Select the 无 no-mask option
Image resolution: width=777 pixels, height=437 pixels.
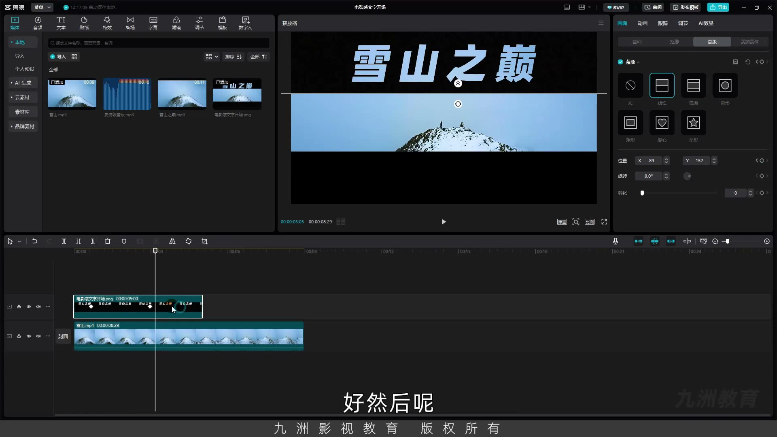631,85
